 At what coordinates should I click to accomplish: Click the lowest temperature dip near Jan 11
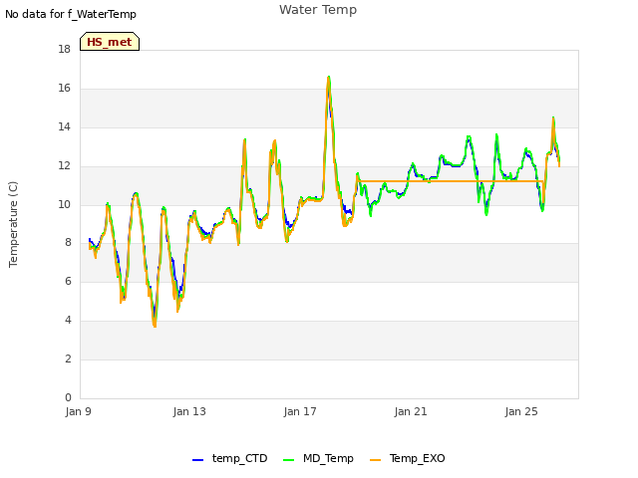coord(155,326)
